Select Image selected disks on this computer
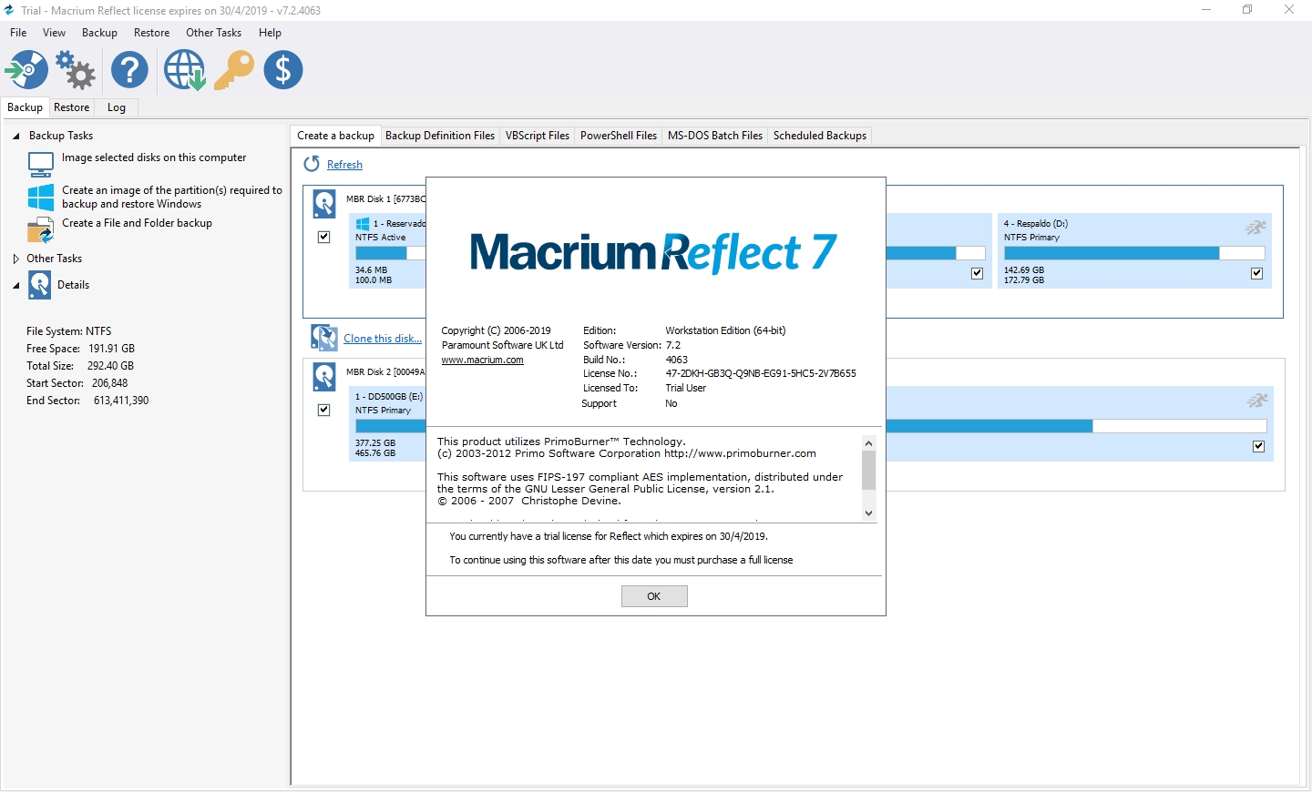Screen dimensions: 1312x792 (154, 157)
